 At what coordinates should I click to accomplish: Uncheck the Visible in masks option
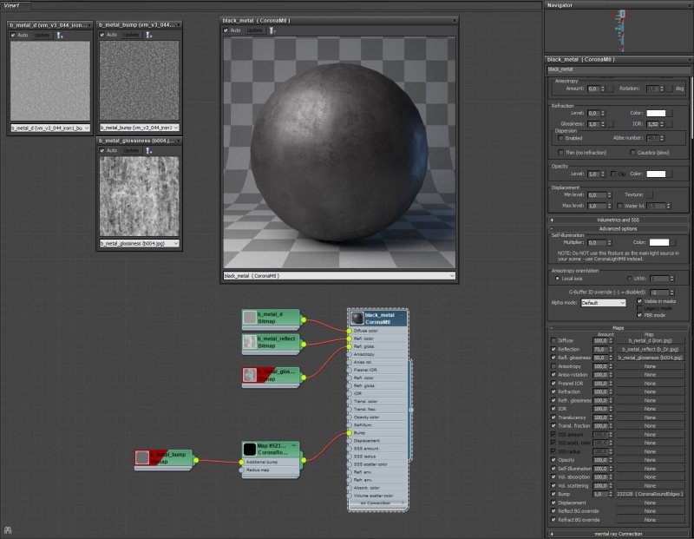click(x=639, y=301)
